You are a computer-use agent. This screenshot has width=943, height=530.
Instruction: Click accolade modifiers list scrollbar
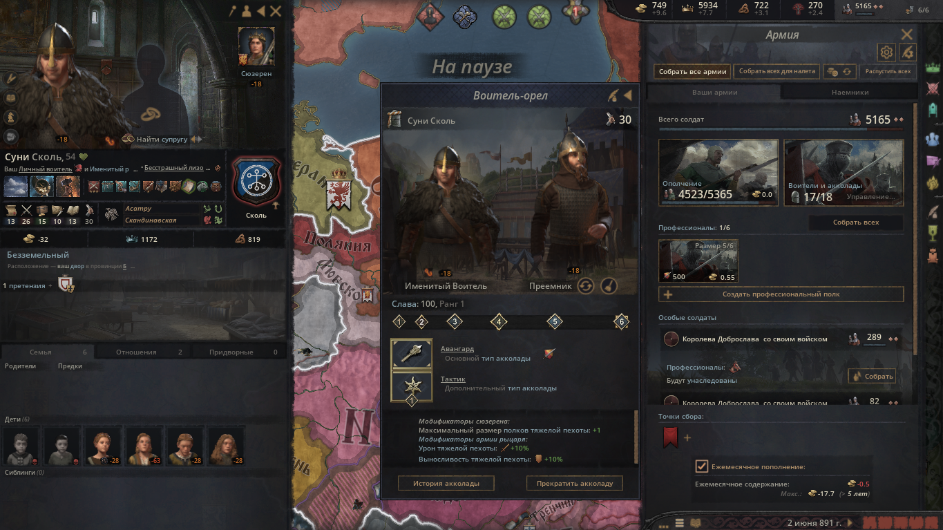pyautogui.click(x=636, y=437)
